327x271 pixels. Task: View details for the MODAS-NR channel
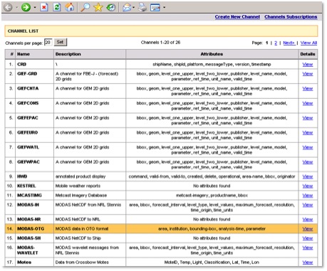[308, 220]
